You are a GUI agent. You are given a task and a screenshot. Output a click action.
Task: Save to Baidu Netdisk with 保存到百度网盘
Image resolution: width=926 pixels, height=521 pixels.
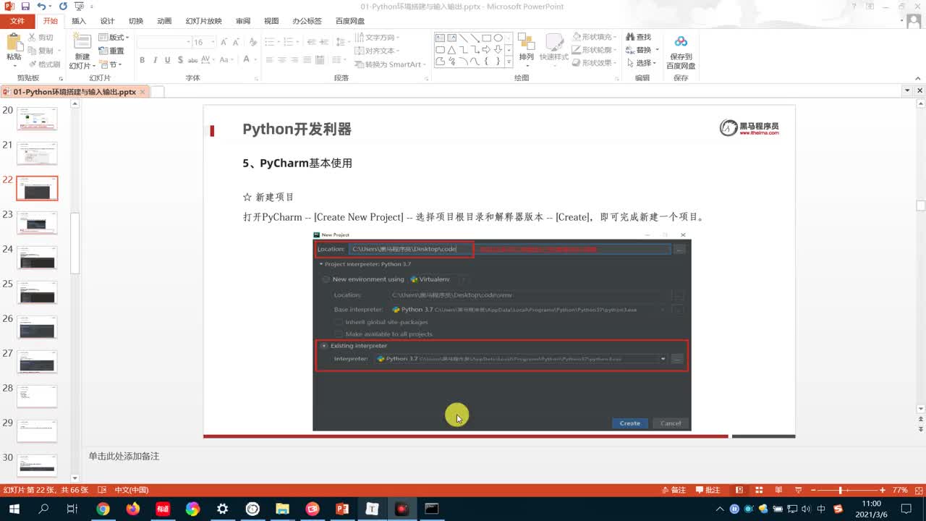click(x=681, y=52)
